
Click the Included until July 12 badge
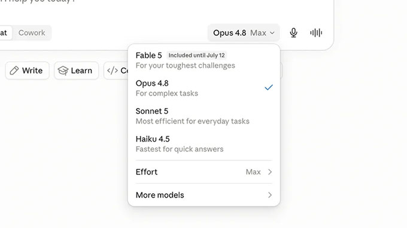tap(196, 56)
